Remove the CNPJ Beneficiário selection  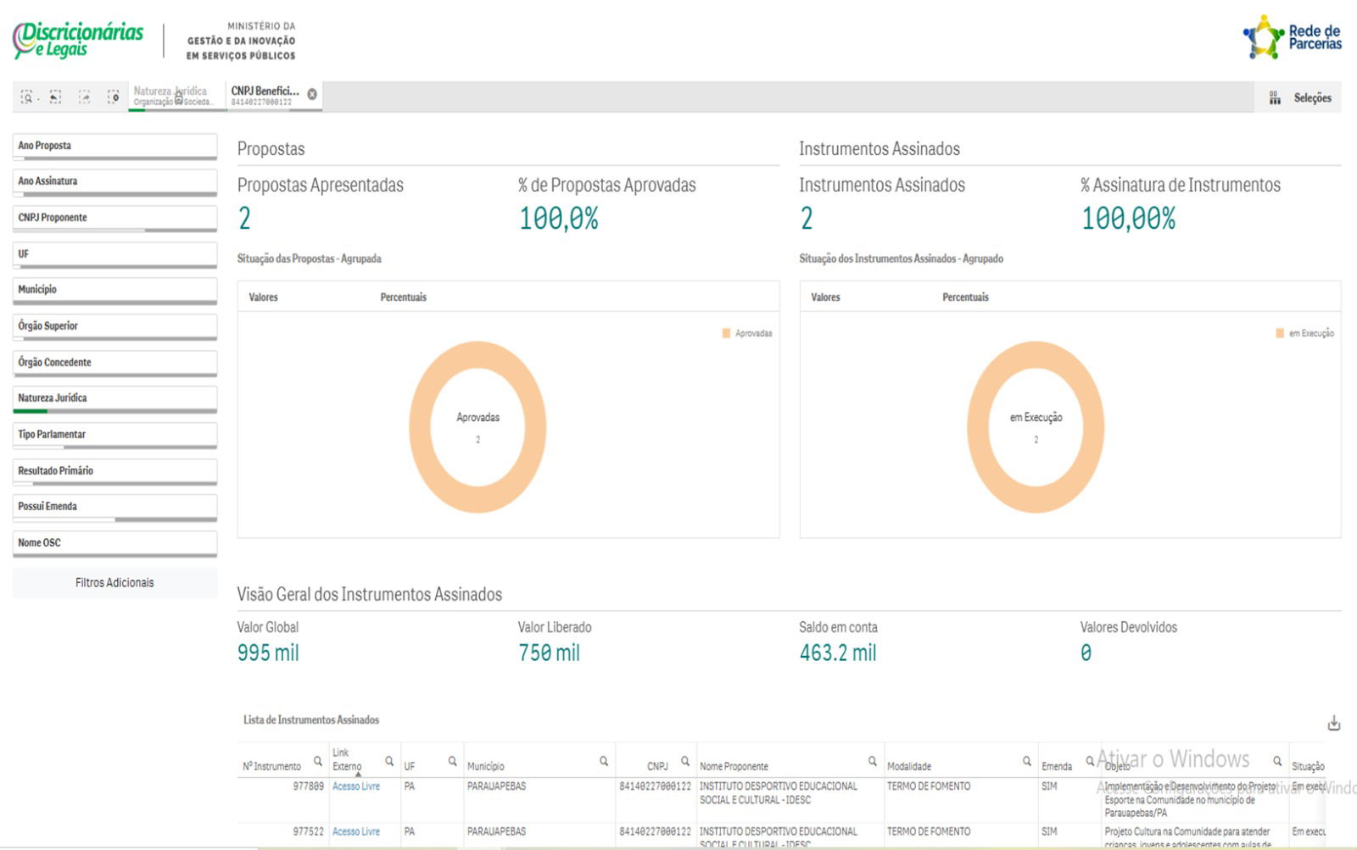point(312,94)
